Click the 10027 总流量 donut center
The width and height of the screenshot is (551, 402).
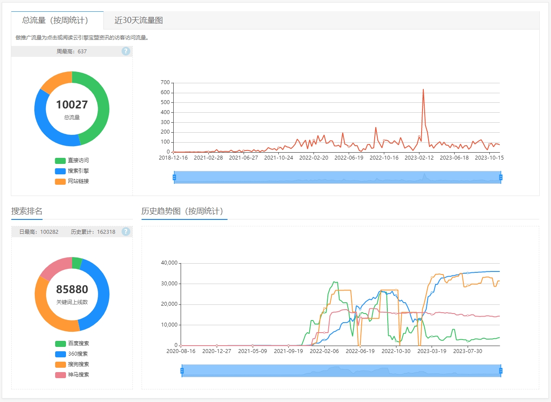click(x=72, y=109)
